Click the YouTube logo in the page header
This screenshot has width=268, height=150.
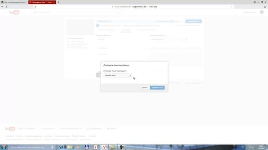[x=14, y=12]
